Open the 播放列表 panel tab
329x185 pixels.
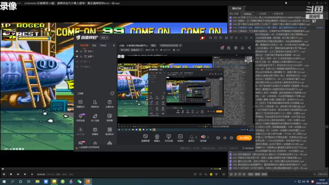pyautogui.click(x=236, y=8)
